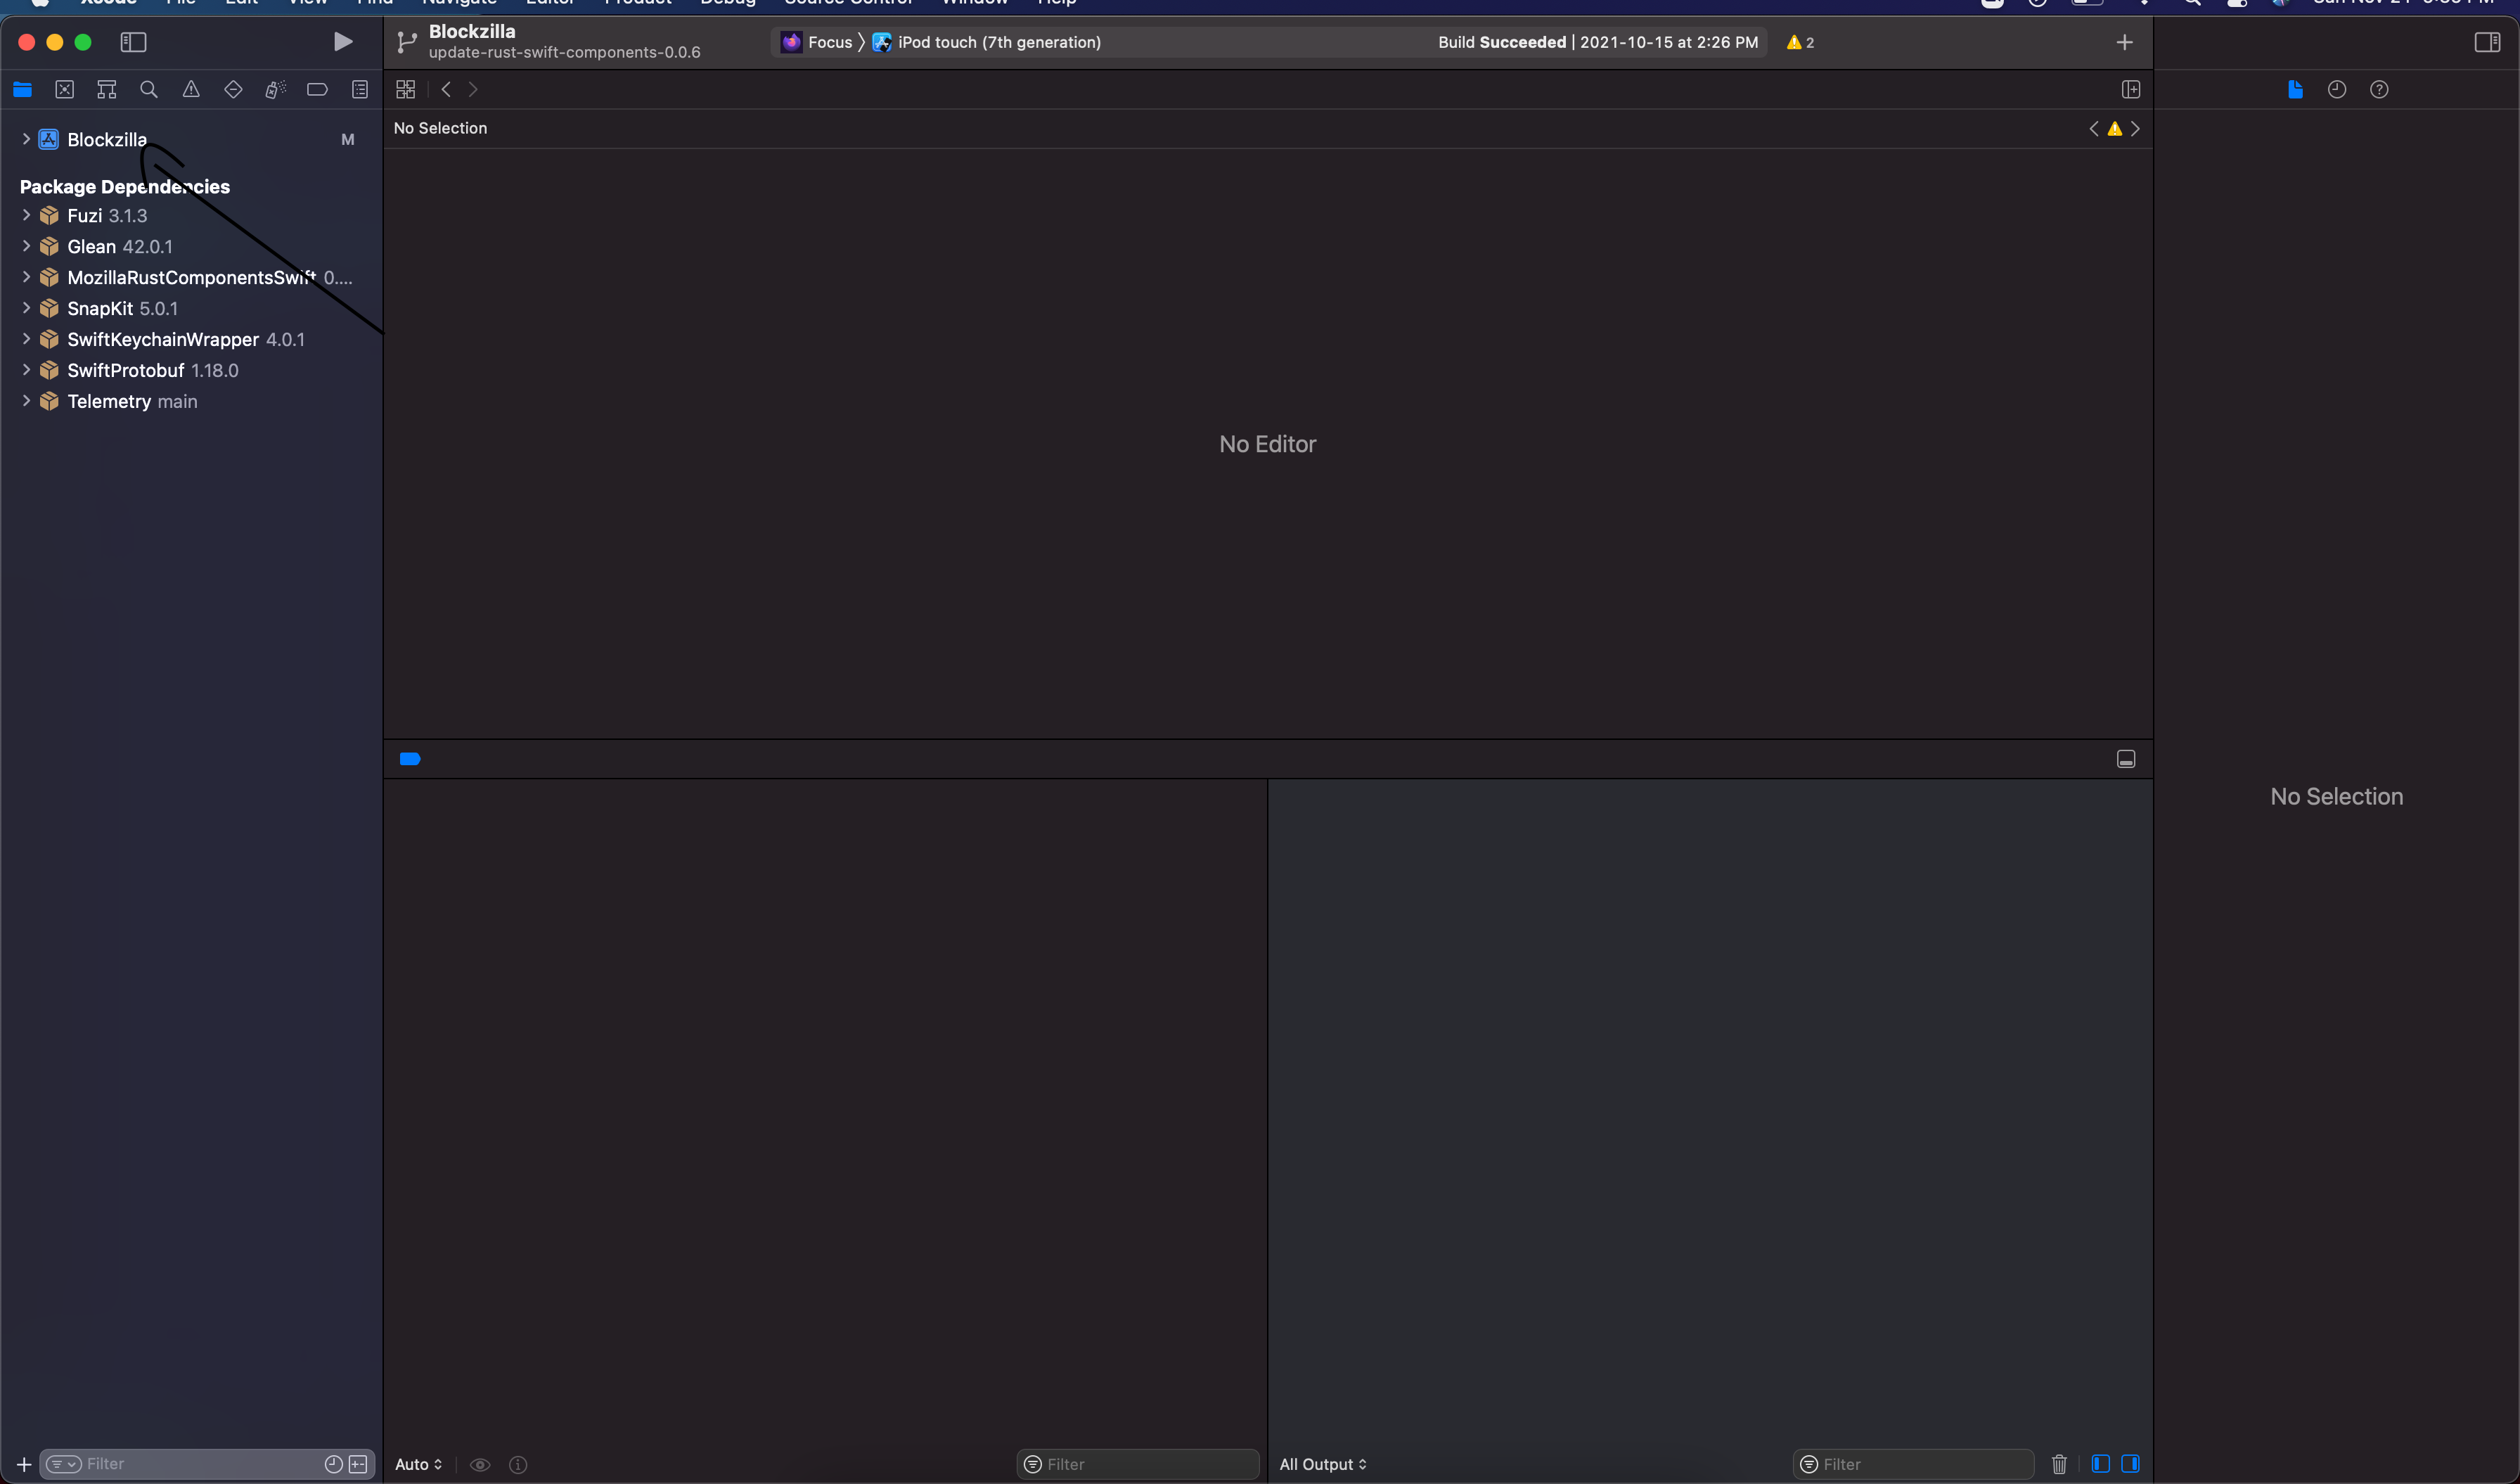Click the Build Succeeded status text

(1598, 42)
